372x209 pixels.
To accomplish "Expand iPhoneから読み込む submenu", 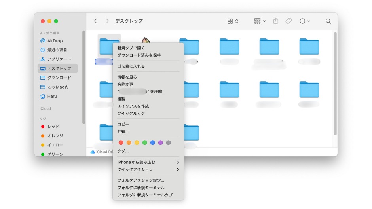I will tap(148, 162).
